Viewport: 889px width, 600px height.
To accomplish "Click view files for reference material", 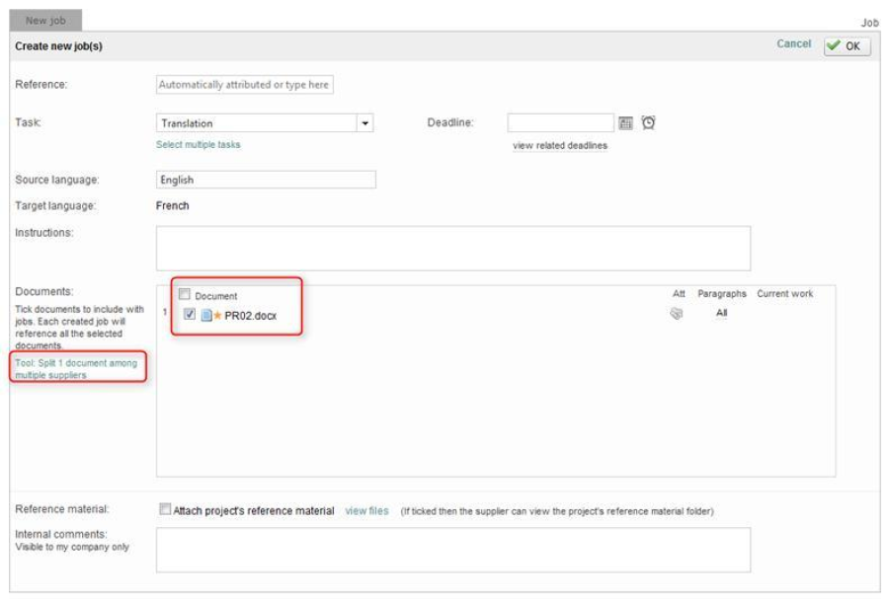I will 366,511.
